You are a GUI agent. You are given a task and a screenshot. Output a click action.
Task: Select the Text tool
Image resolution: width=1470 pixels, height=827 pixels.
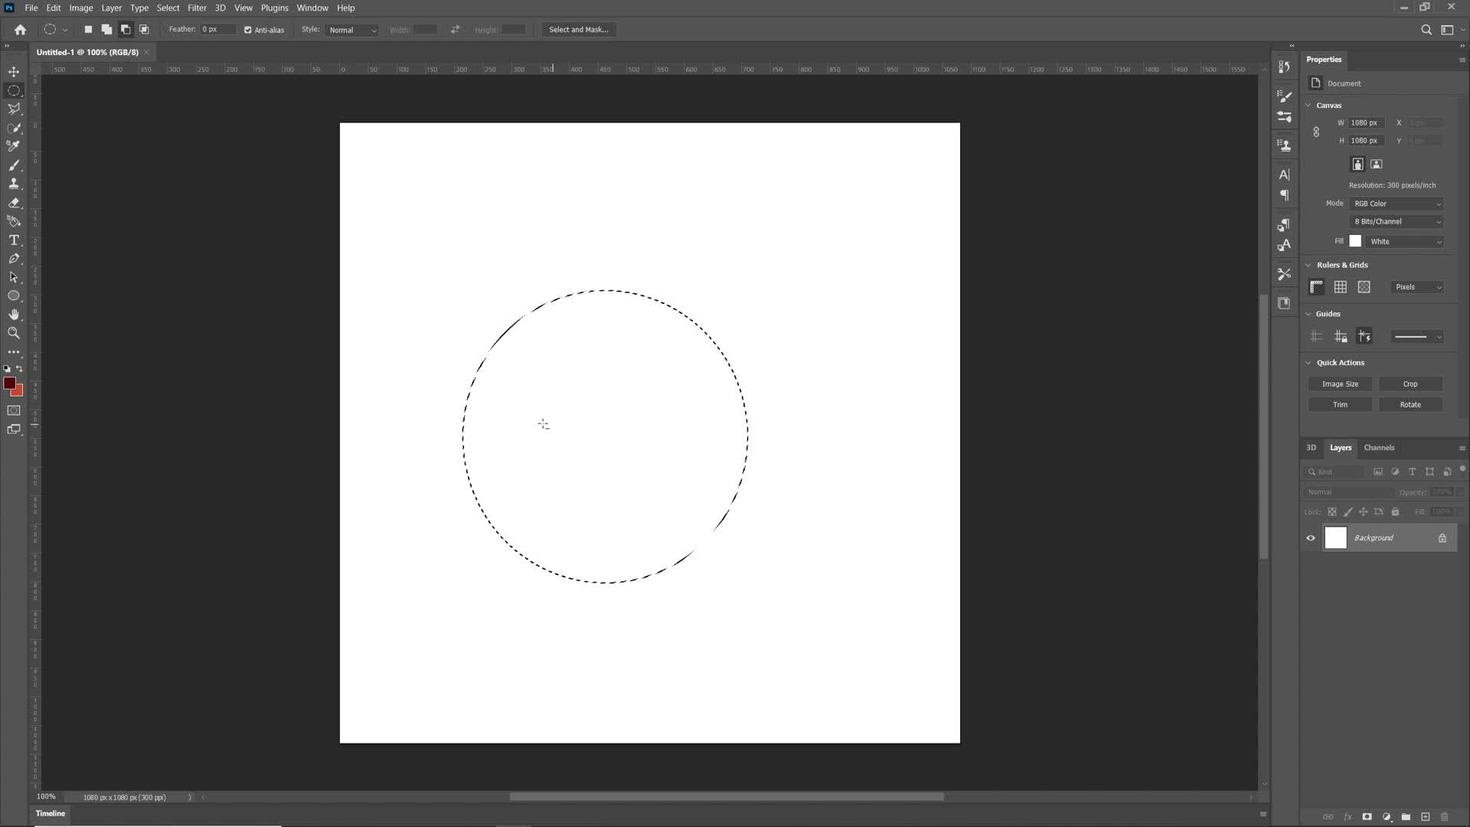pos(14,240)
